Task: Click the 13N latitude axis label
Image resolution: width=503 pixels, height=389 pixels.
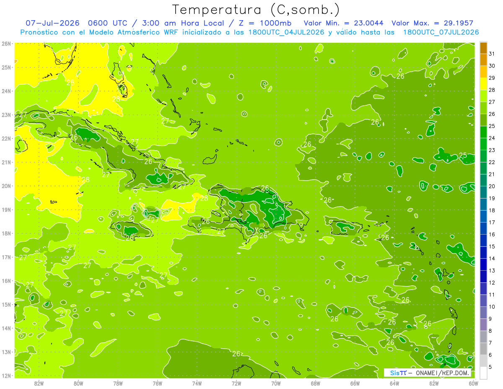Action: [x=6, y=352]
